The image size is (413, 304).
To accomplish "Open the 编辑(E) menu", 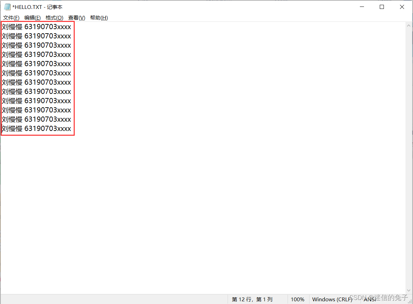I will pos(33,18).
